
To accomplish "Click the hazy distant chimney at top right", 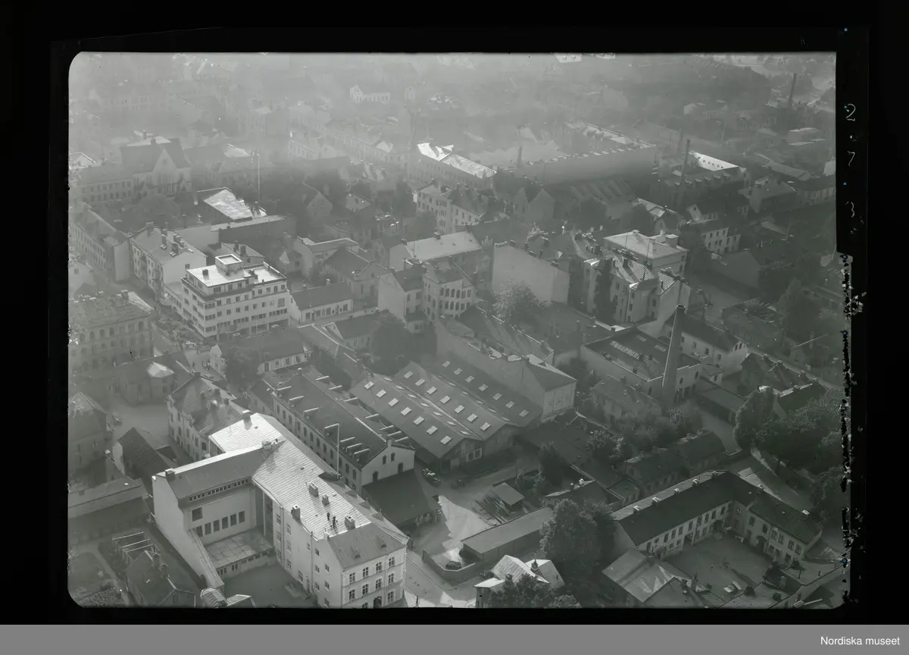I will coord(792,92).
